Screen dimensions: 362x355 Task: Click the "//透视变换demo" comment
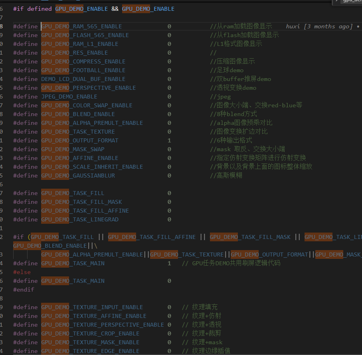(233, 88)
